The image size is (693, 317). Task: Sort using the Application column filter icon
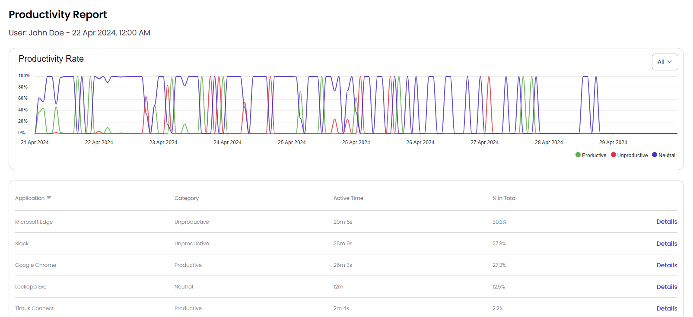point(49,198)
